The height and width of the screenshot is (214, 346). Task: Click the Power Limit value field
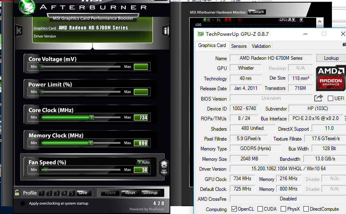[141, 92]
